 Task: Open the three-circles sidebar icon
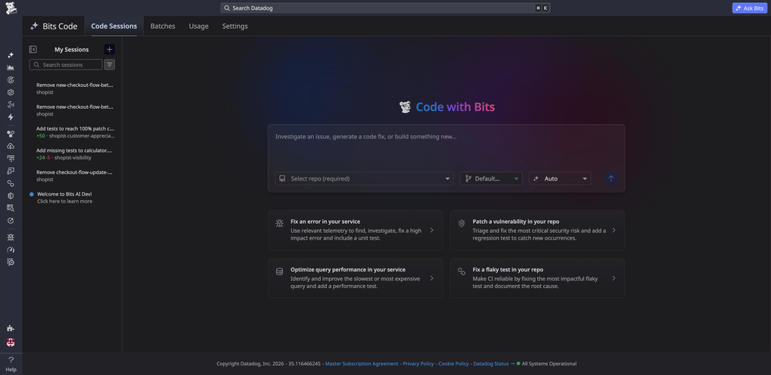[11, 134]
